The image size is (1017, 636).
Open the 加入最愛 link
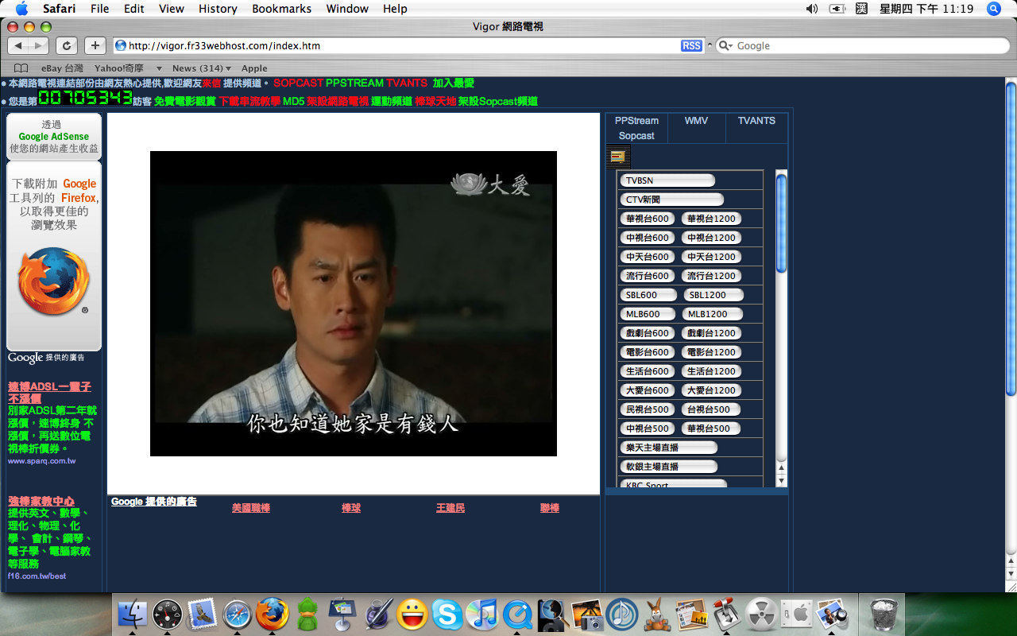[x=453, y=83]
